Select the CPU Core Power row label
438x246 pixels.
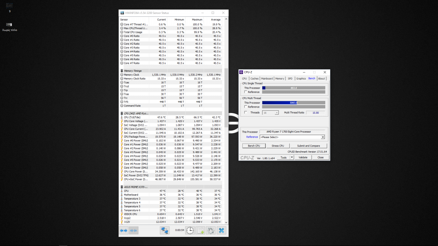[136, 172]
